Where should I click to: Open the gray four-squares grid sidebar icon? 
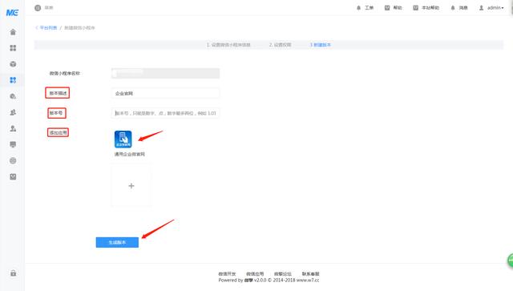click(x=13, y=48)
